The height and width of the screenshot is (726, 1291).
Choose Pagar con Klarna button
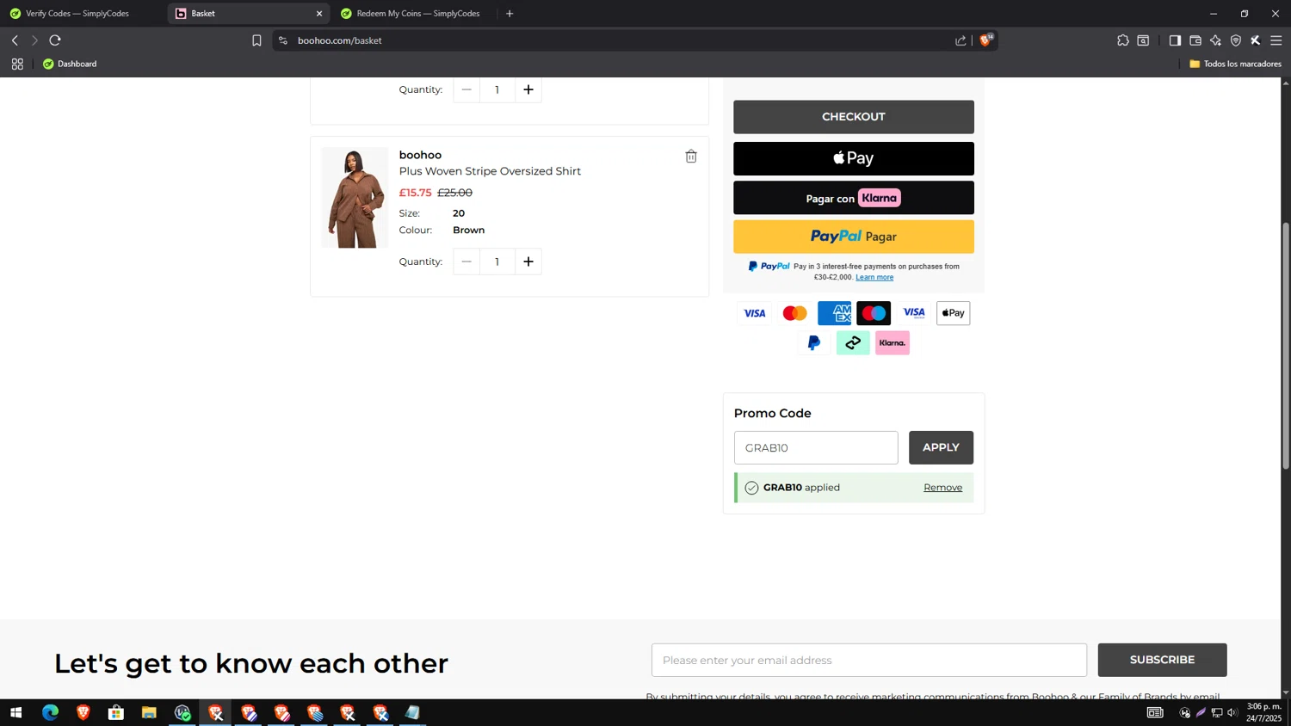click(854, 198)
